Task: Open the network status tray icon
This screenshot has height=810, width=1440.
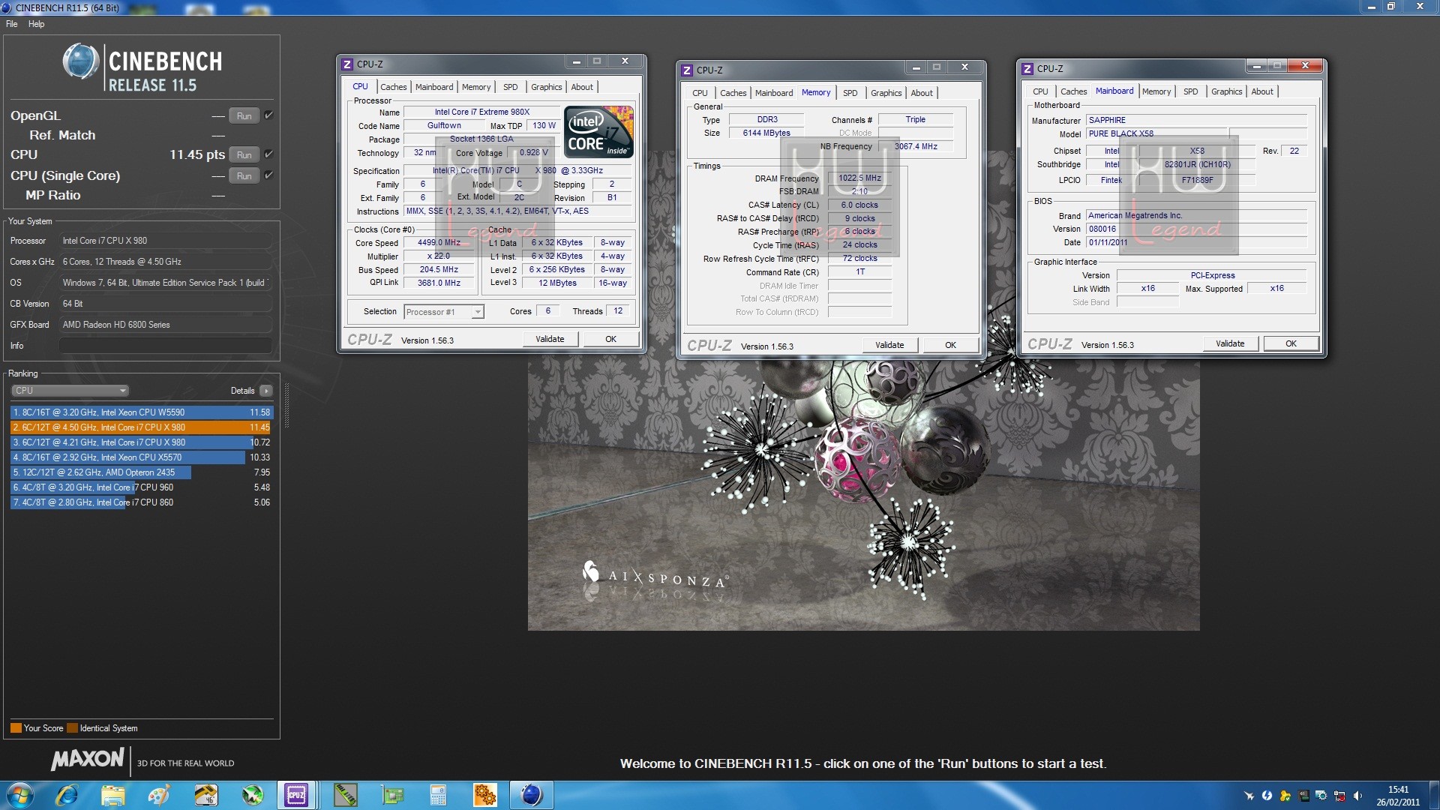Action: pyautogui.click(x=1339, y=796)
